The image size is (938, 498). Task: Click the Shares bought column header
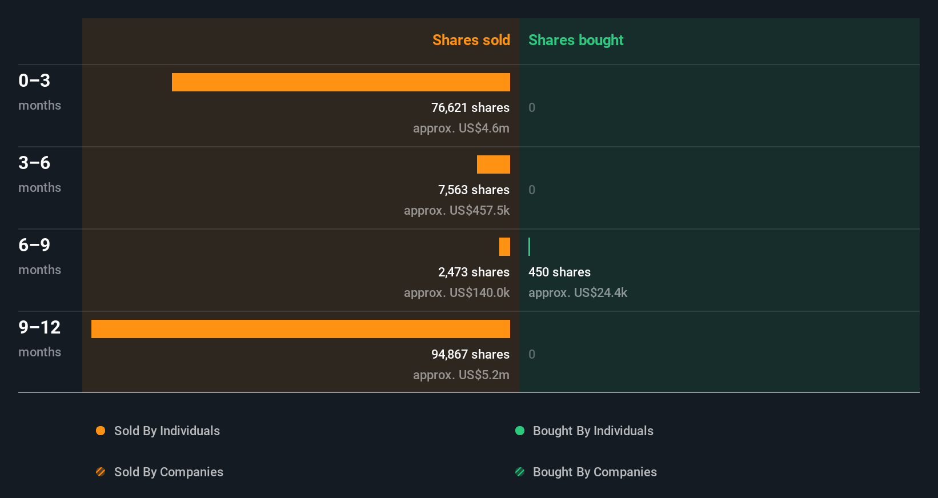point(576,40)
